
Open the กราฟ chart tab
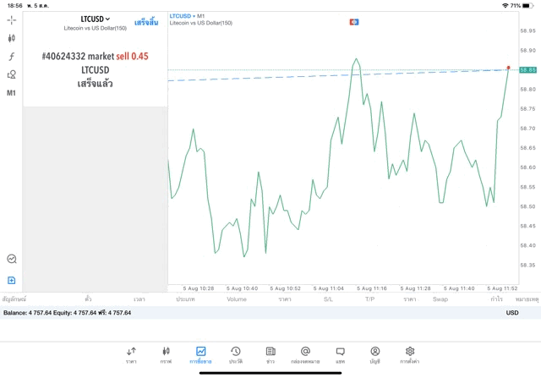pos(166,355)
